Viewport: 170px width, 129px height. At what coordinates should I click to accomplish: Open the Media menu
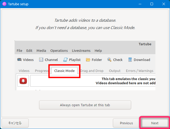click(x=41, y=51)
